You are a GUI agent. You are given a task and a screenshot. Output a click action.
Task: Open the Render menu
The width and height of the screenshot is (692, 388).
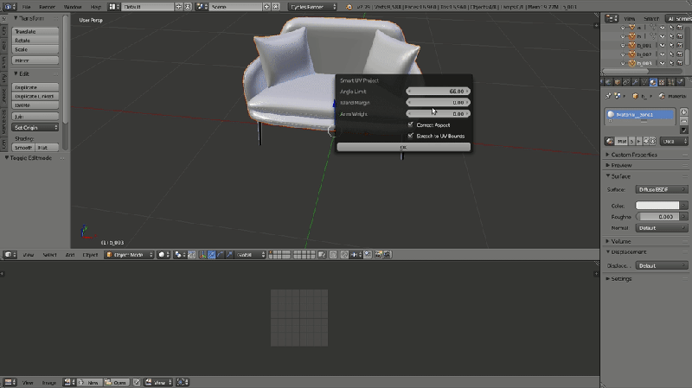pyautogui.click(x=47, y=7)
